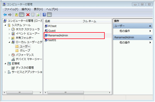
Task: Click the サービスとアプリケーション icon
Action: [x=9, y=72]
